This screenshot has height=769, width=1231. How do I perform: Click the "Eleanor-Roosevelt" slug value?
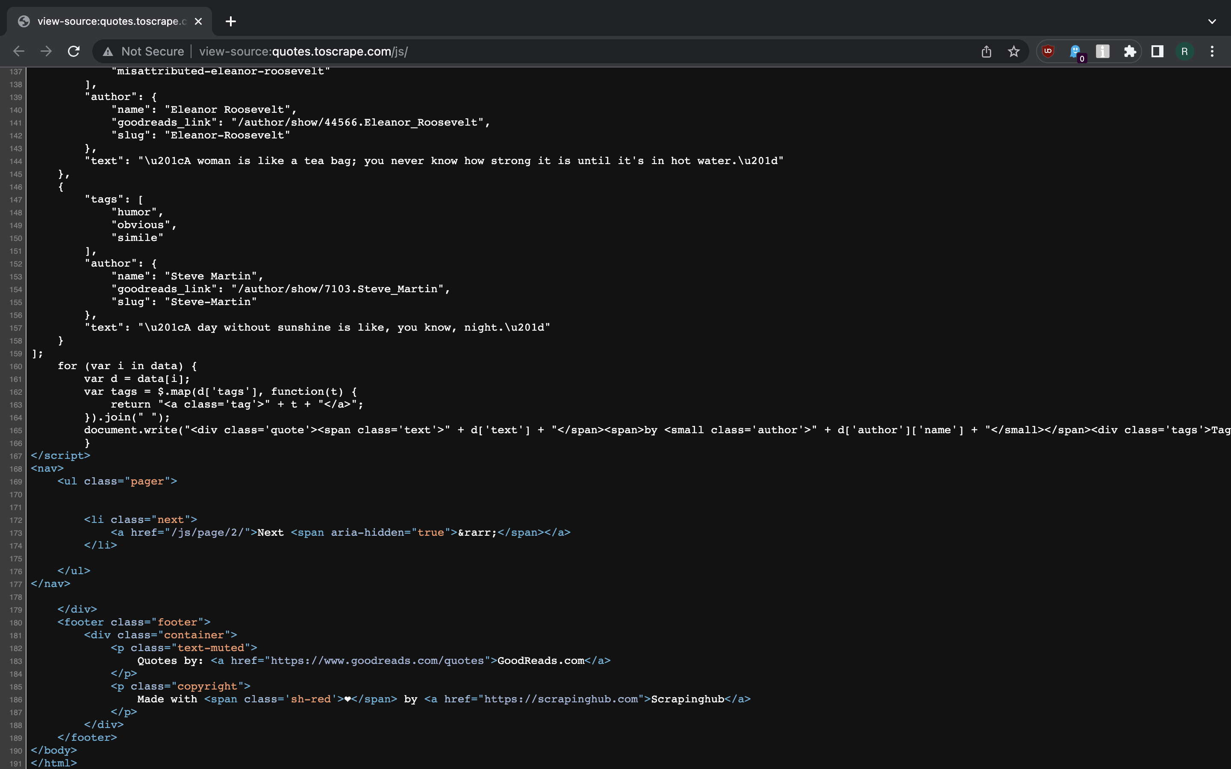pos(227,135)
